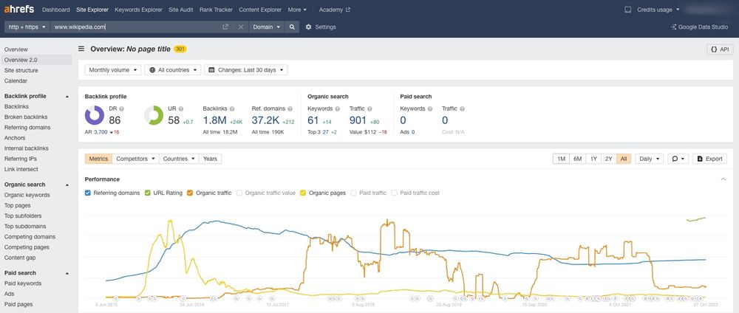This screenshot has height=313, width=739.
Task: Open All countries dropdown
Action: (172, 69)
